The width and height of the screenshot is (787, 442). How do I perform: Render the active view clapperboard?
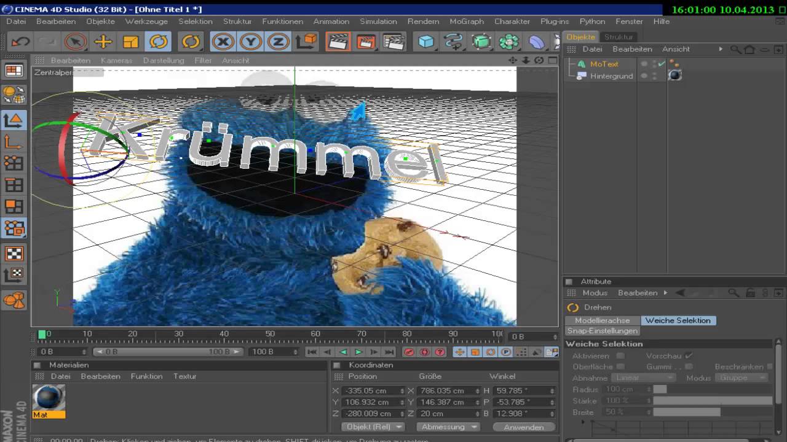coord(337,42)
